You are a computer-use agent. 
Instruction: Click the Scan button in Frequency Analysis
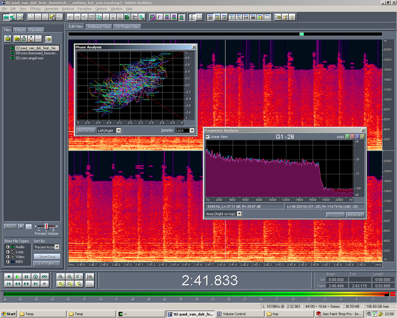(x=335, y=215)
